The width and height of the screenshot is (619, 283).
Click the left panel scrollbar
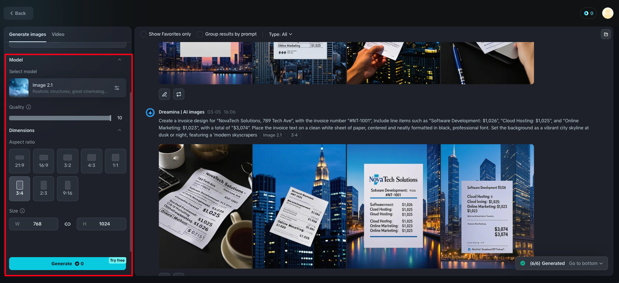point(130,171)
